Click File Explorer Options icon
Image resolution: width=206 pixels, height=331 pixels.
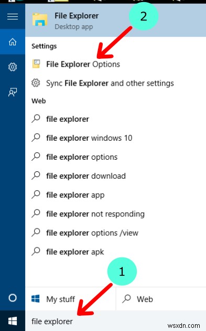pyautogui.click(x=36, y=64)
